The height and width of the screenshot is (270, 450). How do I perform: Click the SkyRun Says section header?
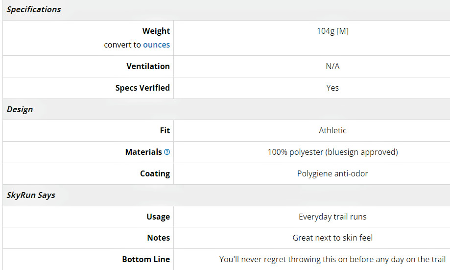[31, 196]
